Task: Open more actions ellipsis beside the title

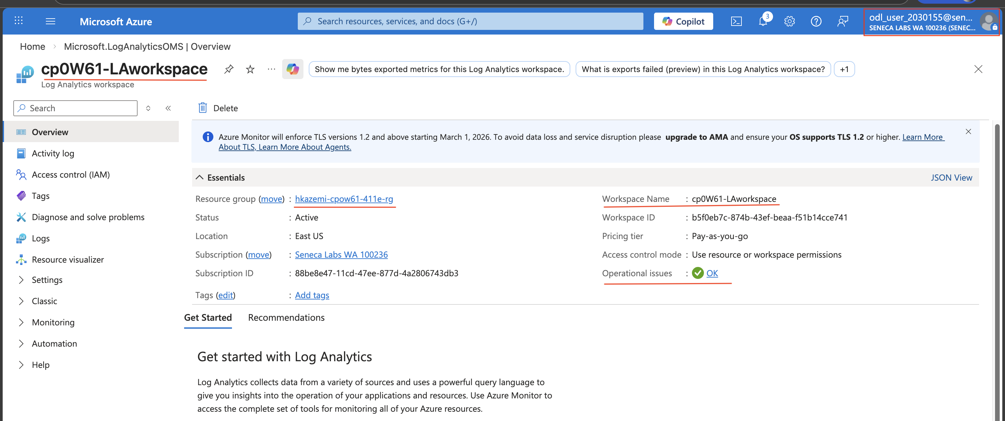Action: 271,69
